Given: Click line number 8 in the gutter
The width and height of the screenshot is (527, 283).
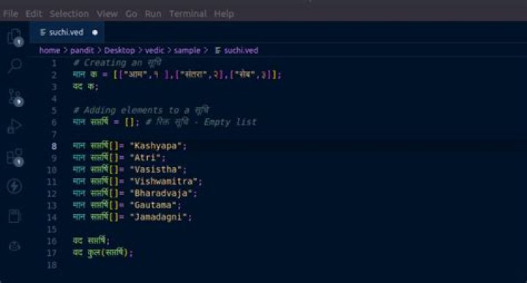Looking at the screenshot, I should 54,146.
